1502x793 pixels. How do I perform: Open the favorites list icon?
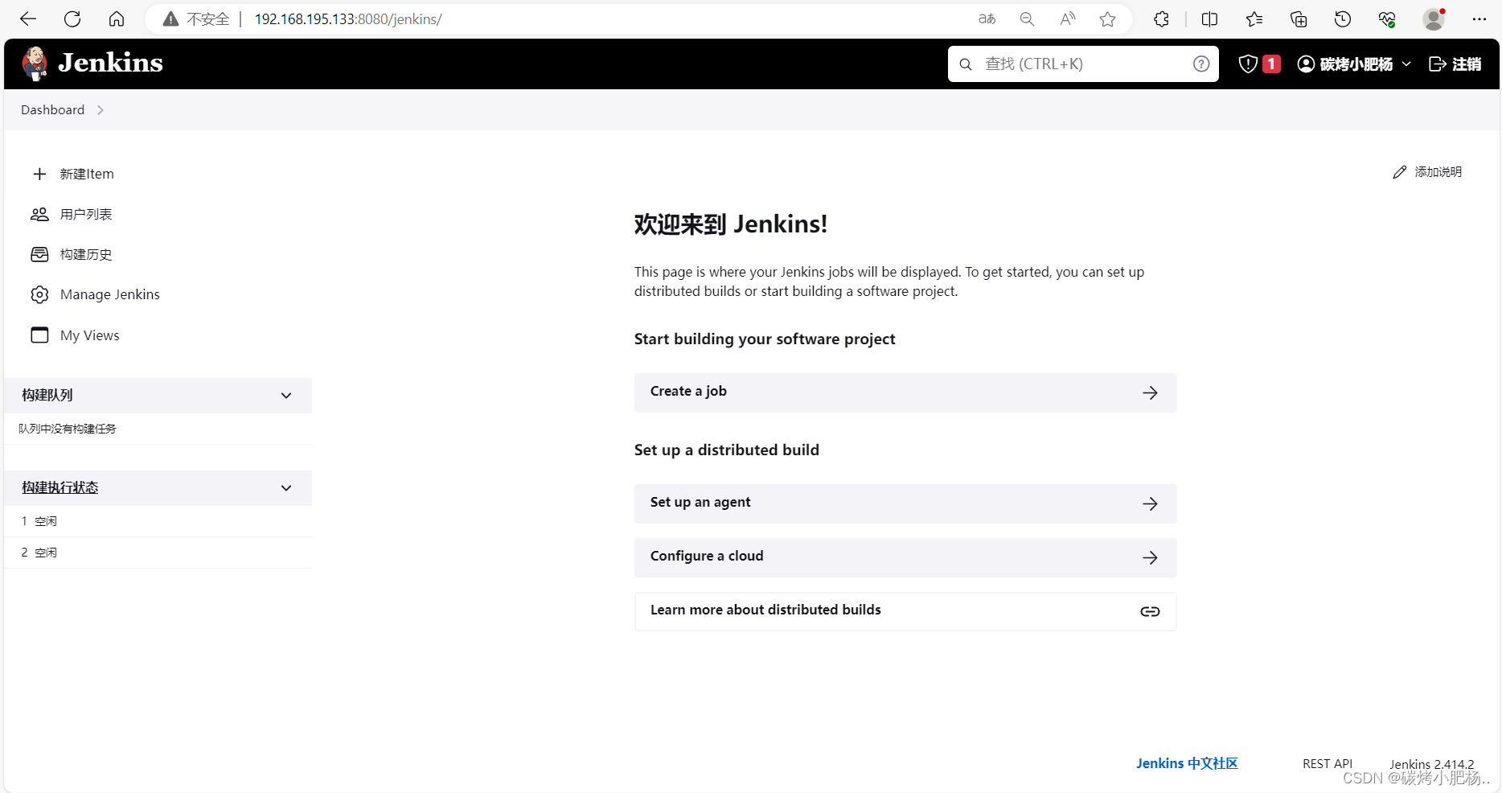1254,19
